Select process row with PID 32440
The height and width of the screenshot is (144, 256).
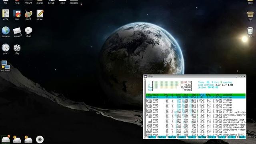[196, 105]
